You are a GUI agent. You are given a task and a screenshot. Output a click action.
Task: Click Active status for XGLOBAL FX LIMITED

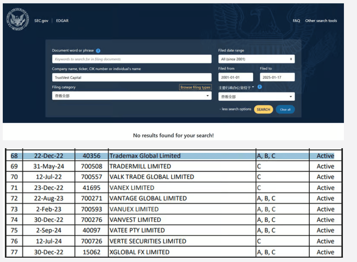click(325, 252)
